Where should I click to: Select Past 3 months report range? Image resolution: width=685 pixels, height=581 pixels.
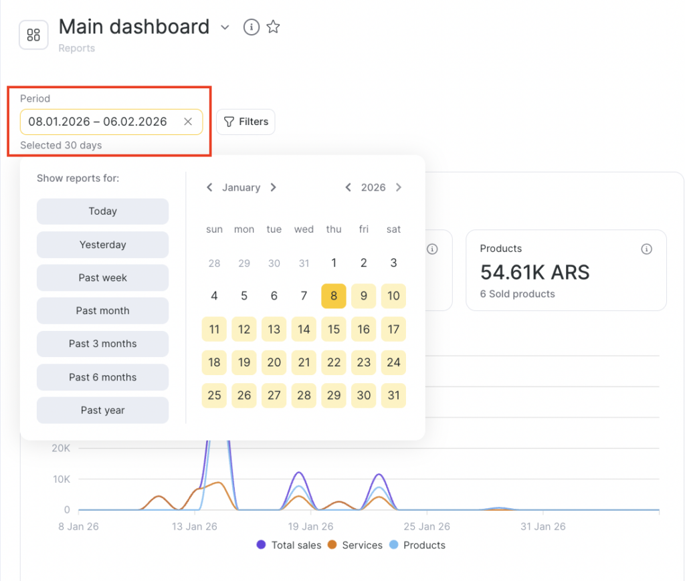pyautogui.click(x=102, y=344)
